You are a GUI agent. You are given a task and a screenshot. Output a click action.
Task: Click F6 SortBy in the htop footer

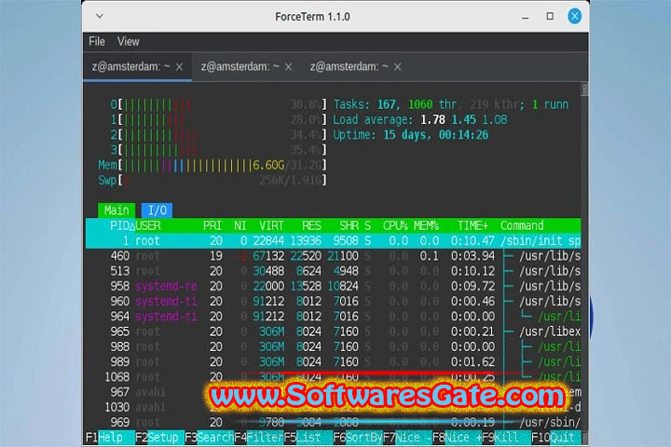tap(358, 438)
